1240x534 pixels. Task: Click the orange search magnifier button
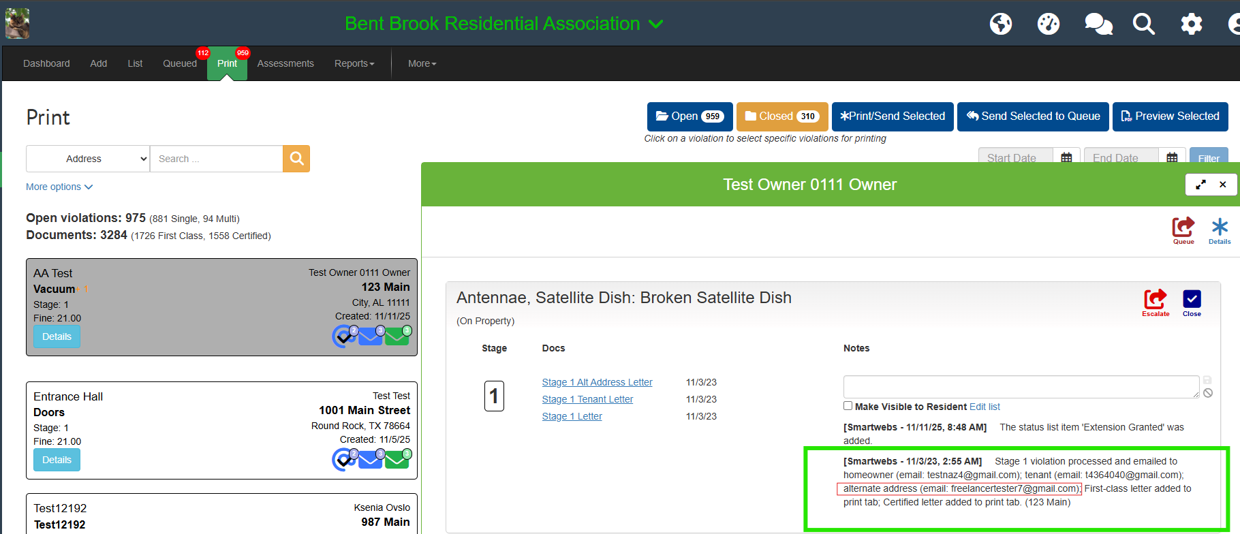[x=296, y=159]
